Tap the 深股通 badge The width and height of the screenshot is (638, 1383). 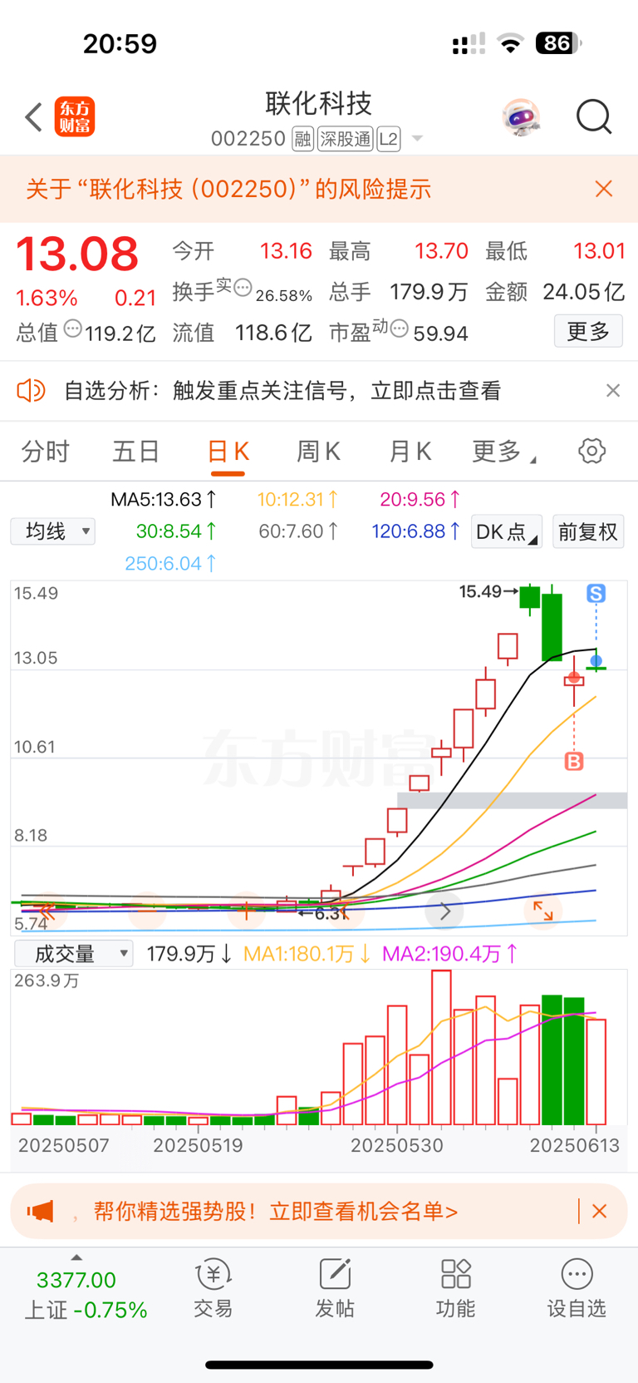coord(346,139)
